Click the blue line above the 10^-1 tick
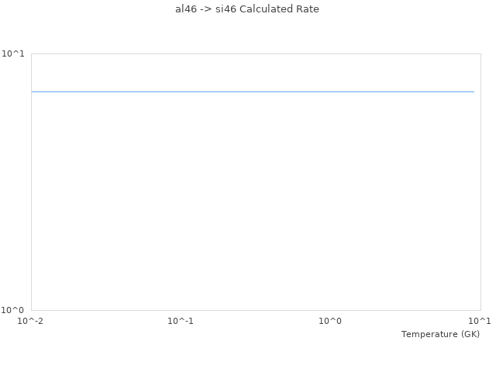The height and width of the screenshot is (372, 496). click(x=181, y=91)
